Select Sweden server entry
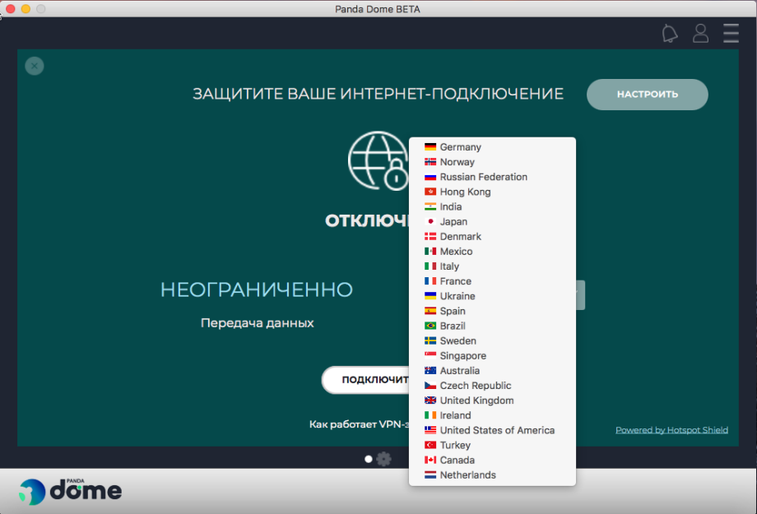 (492, 340)
